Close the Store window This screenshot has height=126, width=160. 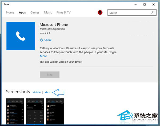[154, 5]
